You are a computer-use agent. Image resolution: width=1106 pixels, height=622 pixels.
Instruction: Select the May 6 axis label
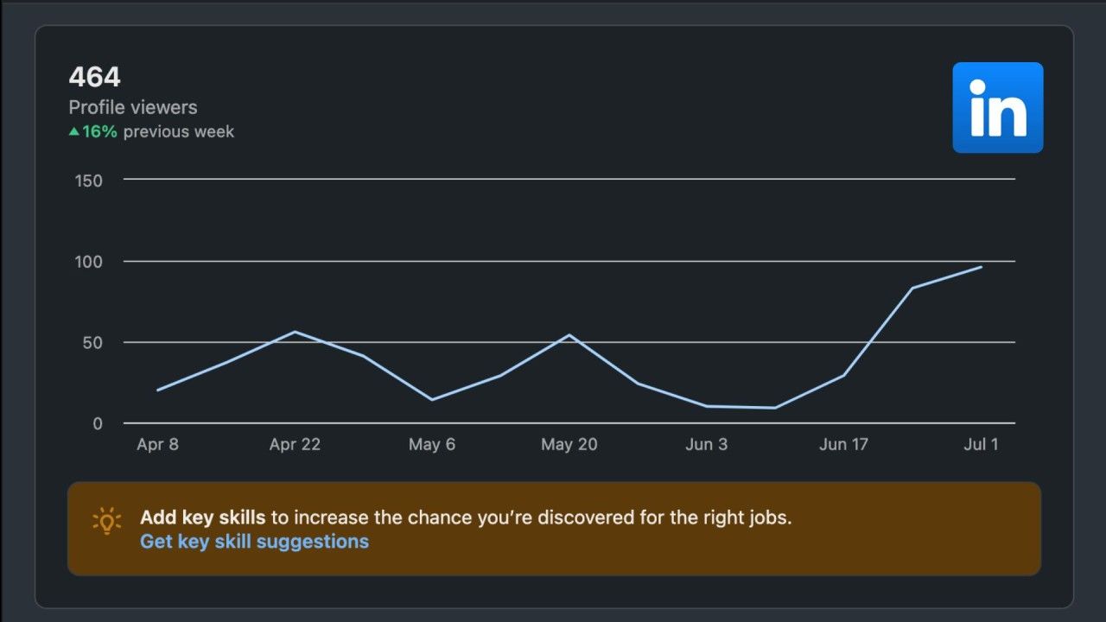pyautogui.click(x=432, y=445)
